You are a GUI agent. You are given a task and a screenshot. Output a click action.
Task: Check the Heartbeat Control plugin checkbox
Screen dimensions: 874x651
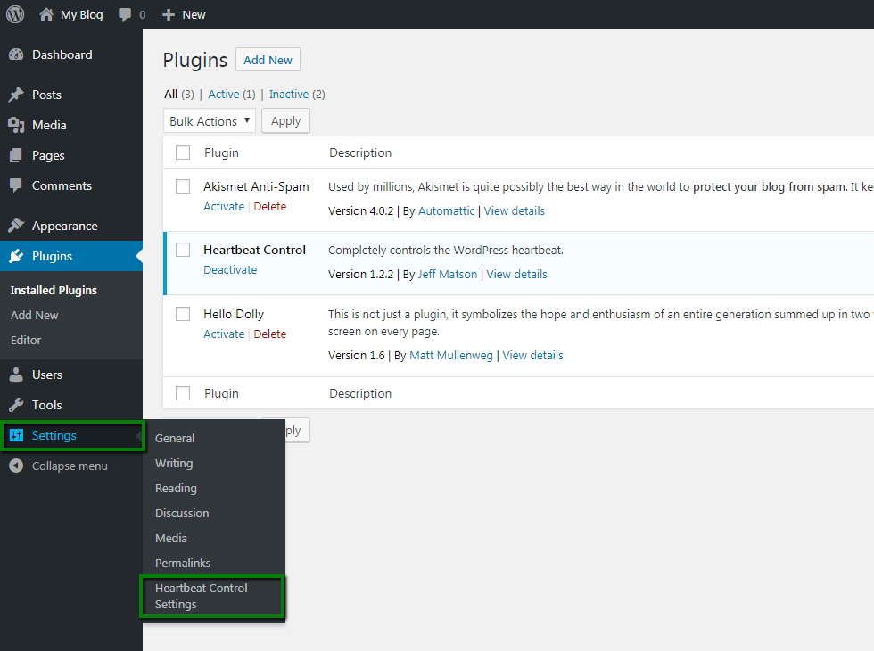[183, 250]
